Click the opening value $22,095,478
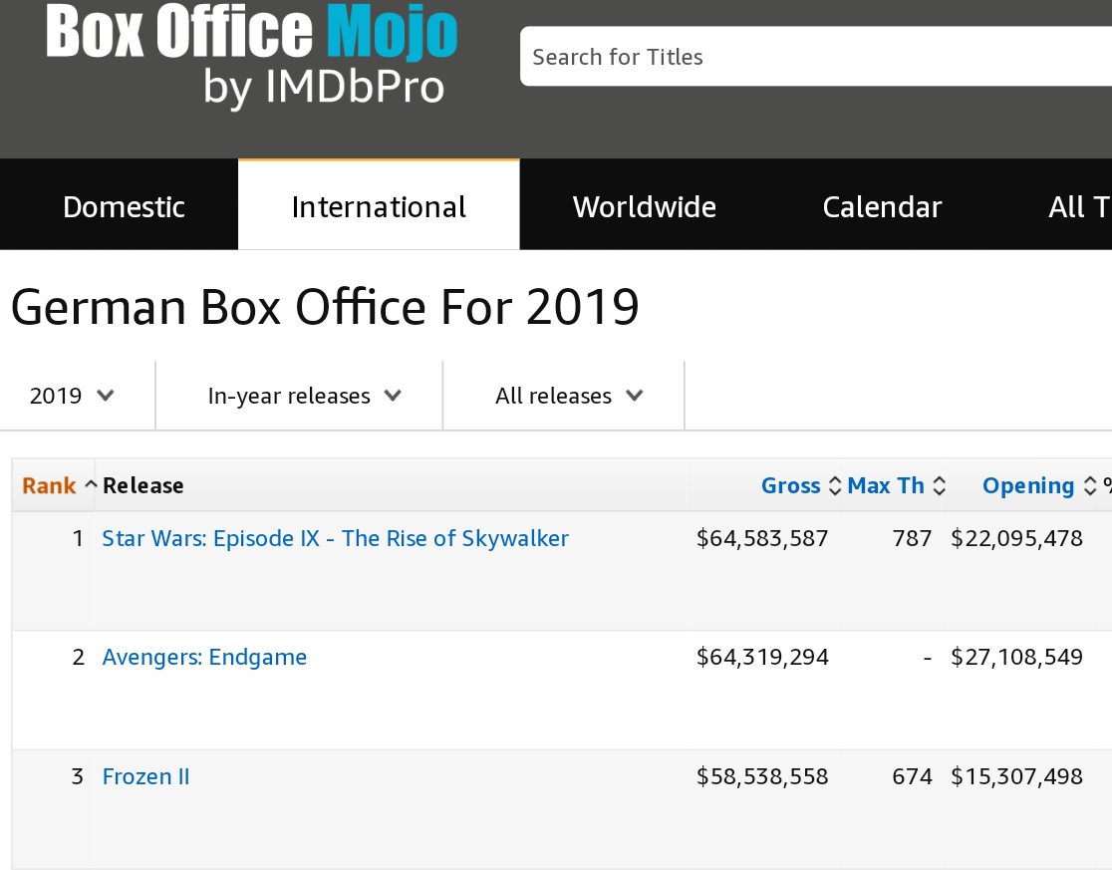This screenshot has height=870, width=1112. point(1016,538)
